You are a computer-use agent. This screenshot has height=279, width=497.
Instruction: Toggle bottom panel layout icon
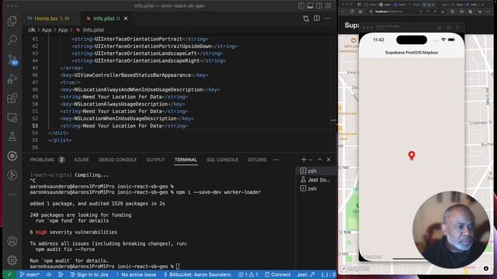click(310, 5)
